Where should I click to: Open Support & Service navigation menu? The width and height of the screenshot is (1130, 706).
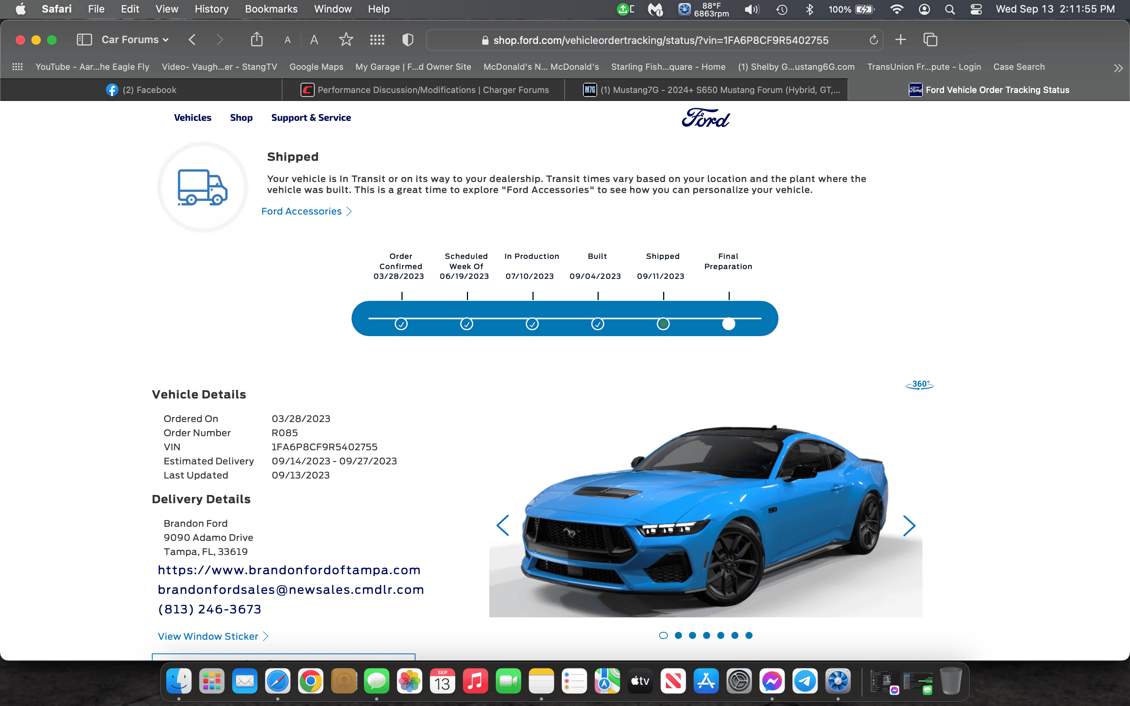[x=311, y=118]
